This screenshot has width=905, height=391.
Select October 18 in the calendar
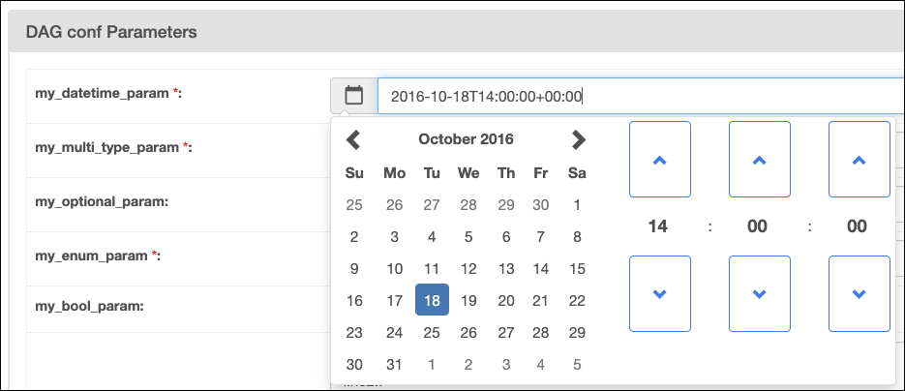tap(432, 300)
